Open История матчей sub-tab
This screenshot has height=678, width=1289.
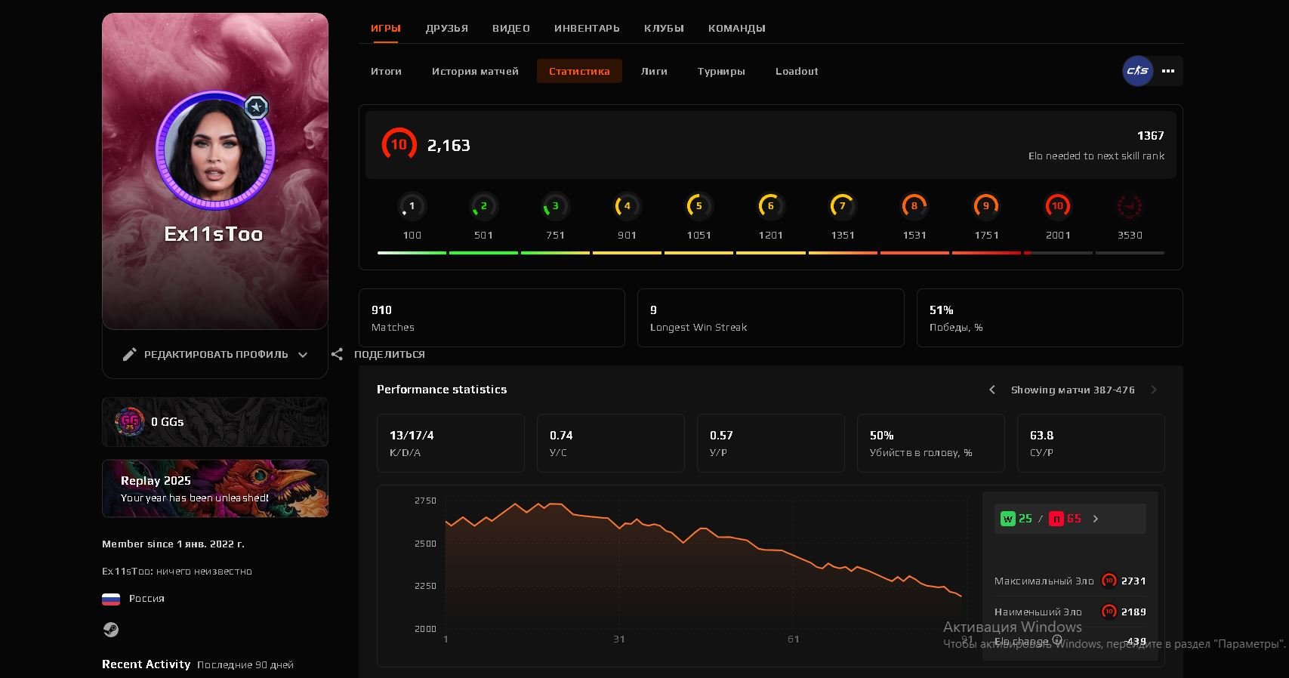475,71
